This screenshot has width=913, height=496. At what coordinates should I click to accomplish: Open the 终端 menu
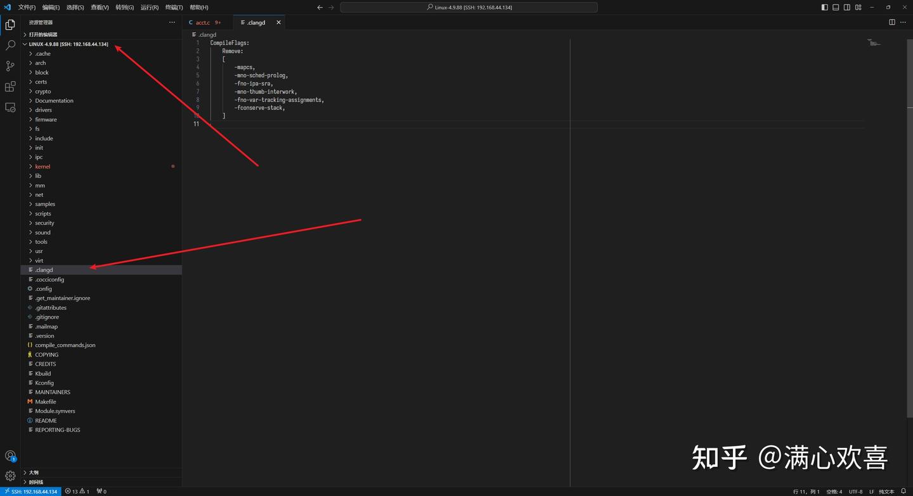pos(173,7)
